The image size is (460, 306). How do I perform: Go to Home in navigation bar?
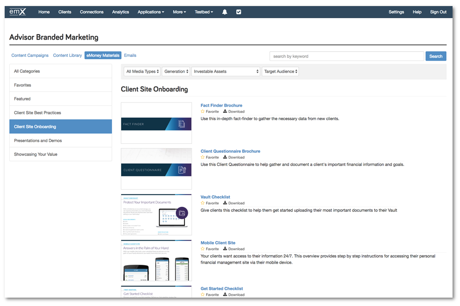tap(44, 12)
